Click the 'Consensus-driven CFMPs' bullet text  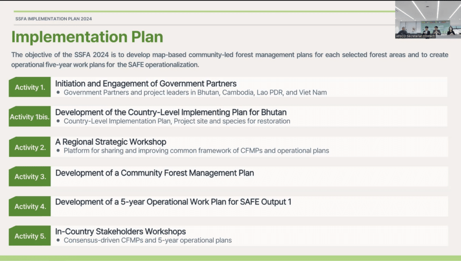(147, 240)
